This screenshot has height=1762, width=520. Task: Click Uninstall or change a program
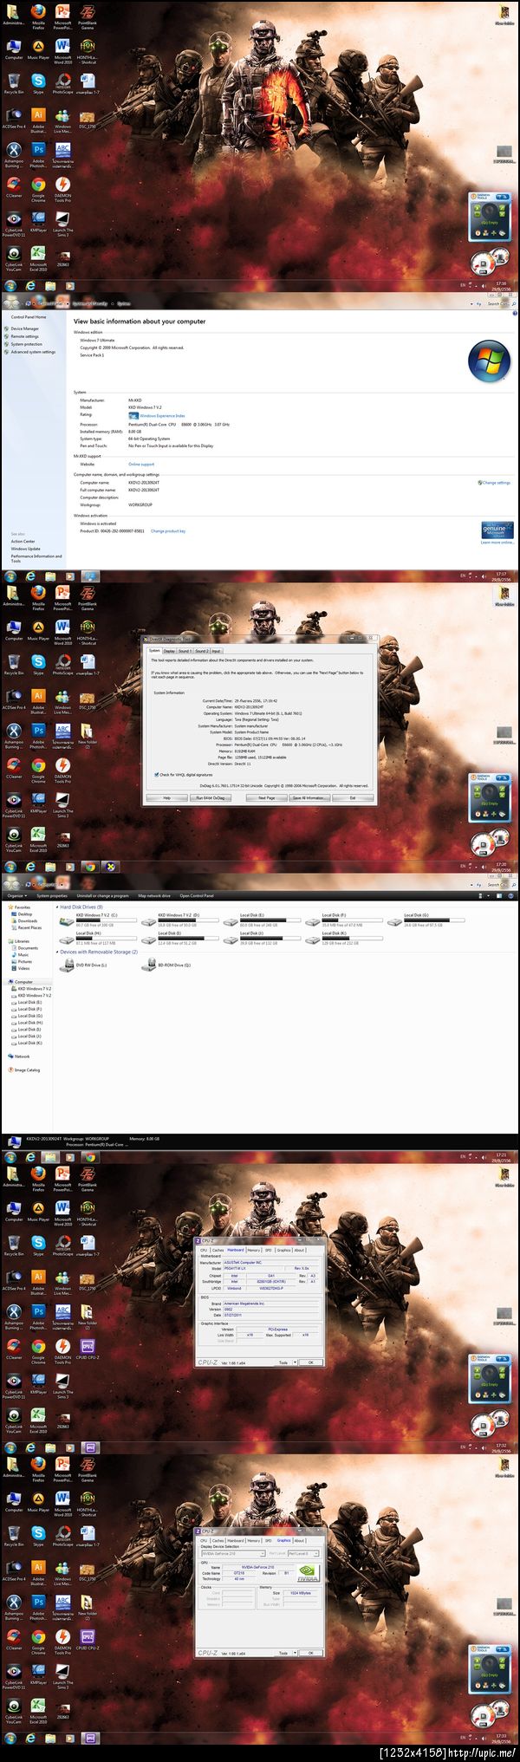(102, 895)
